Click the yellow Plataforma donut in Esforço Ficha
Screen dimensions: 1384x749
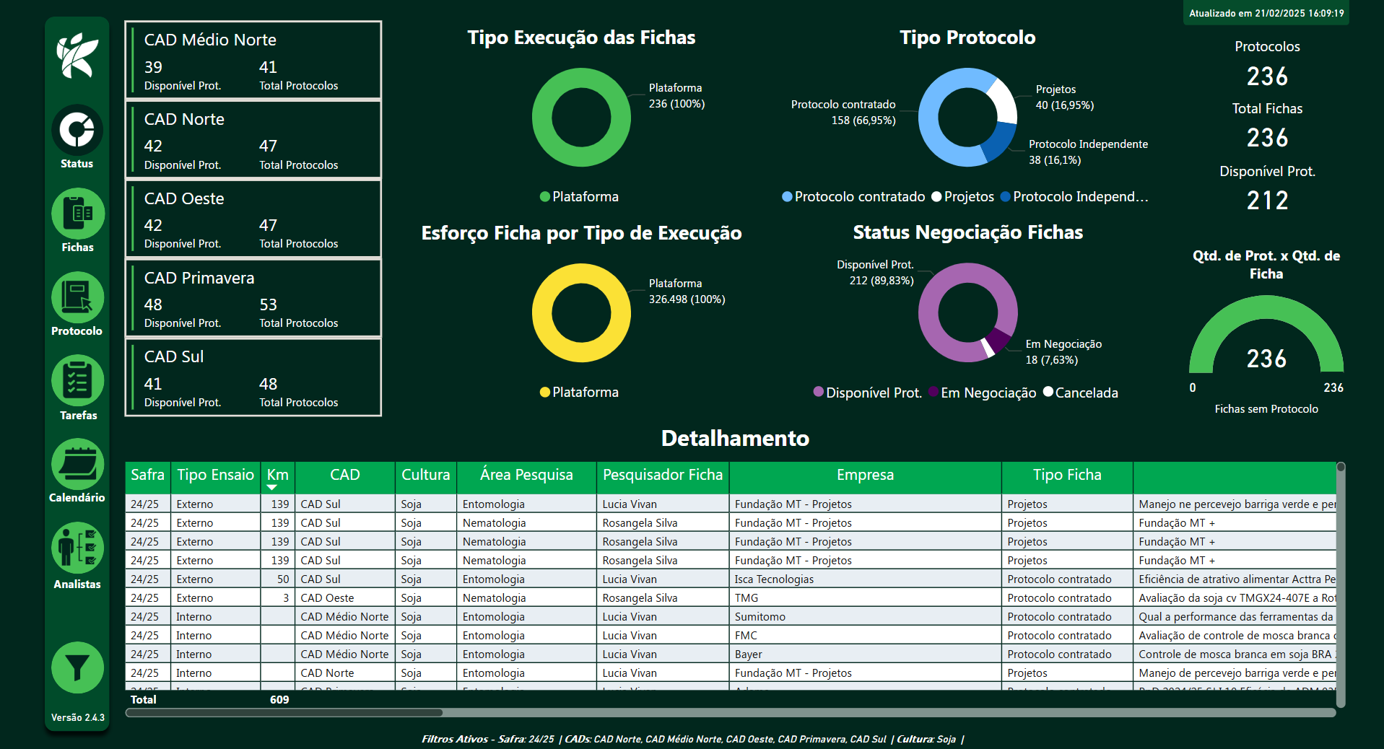[x=541, y=313]
